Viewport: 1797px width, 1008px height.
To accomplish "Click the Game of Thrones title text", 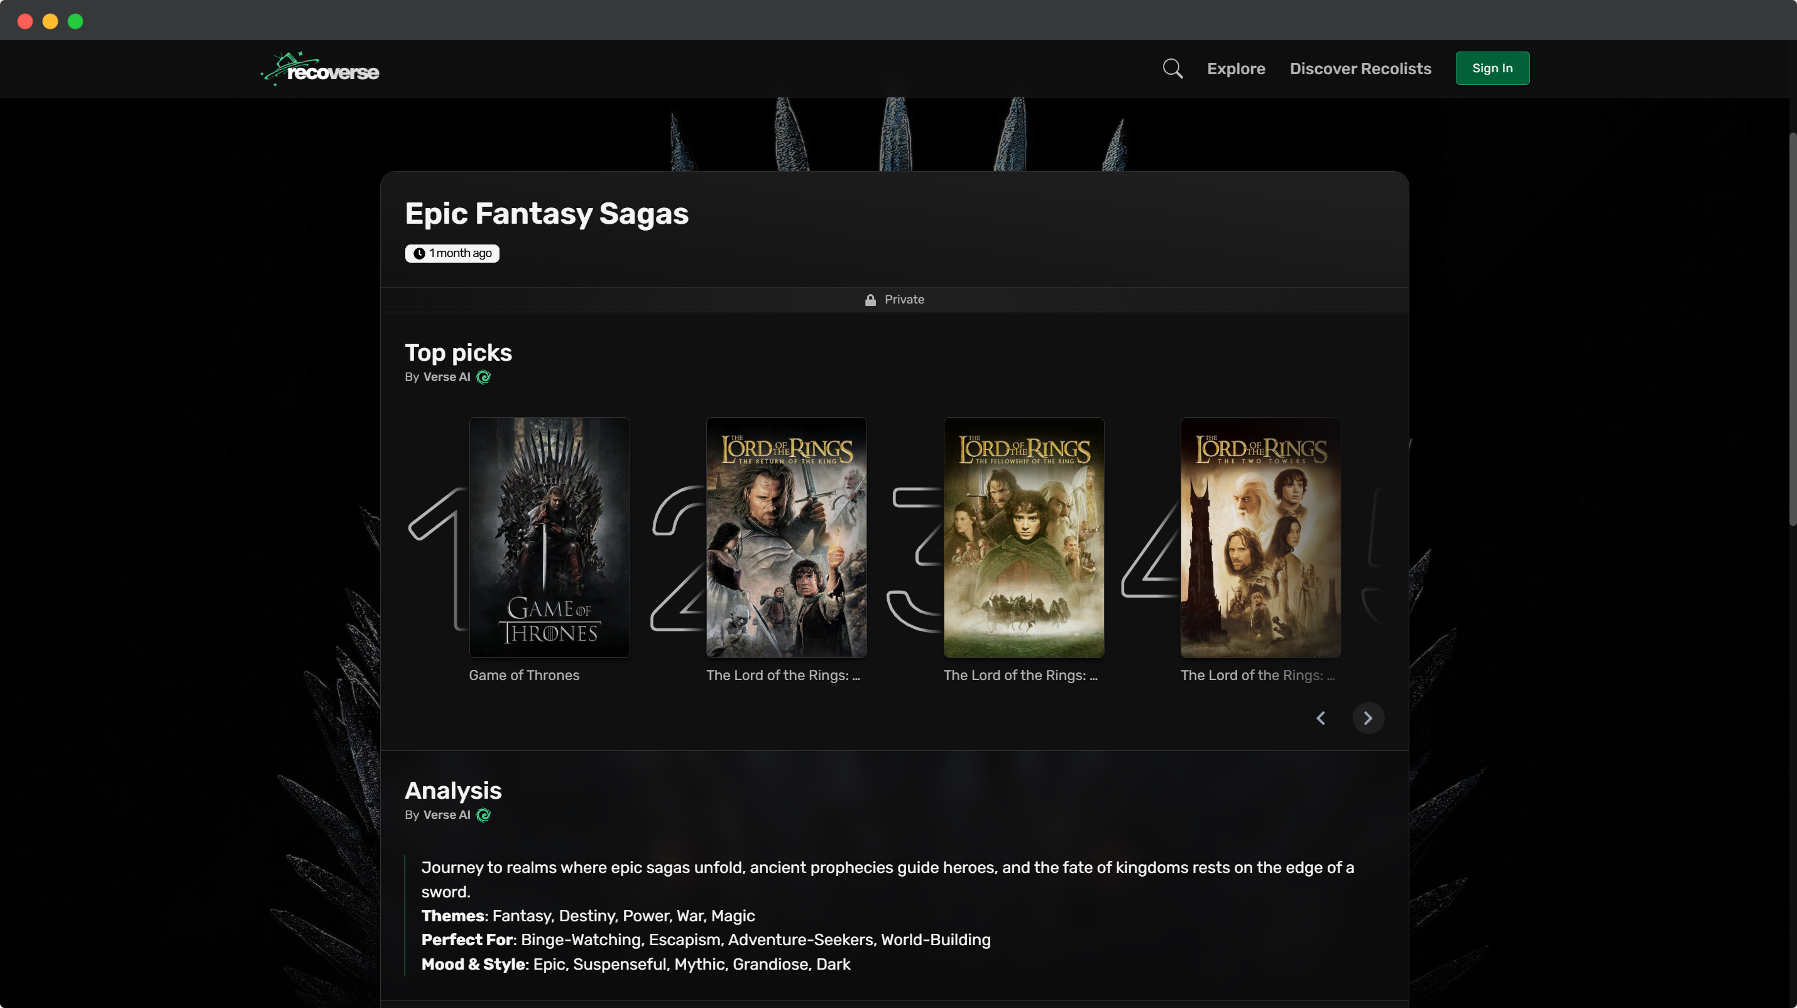I will tap(524, 676).
